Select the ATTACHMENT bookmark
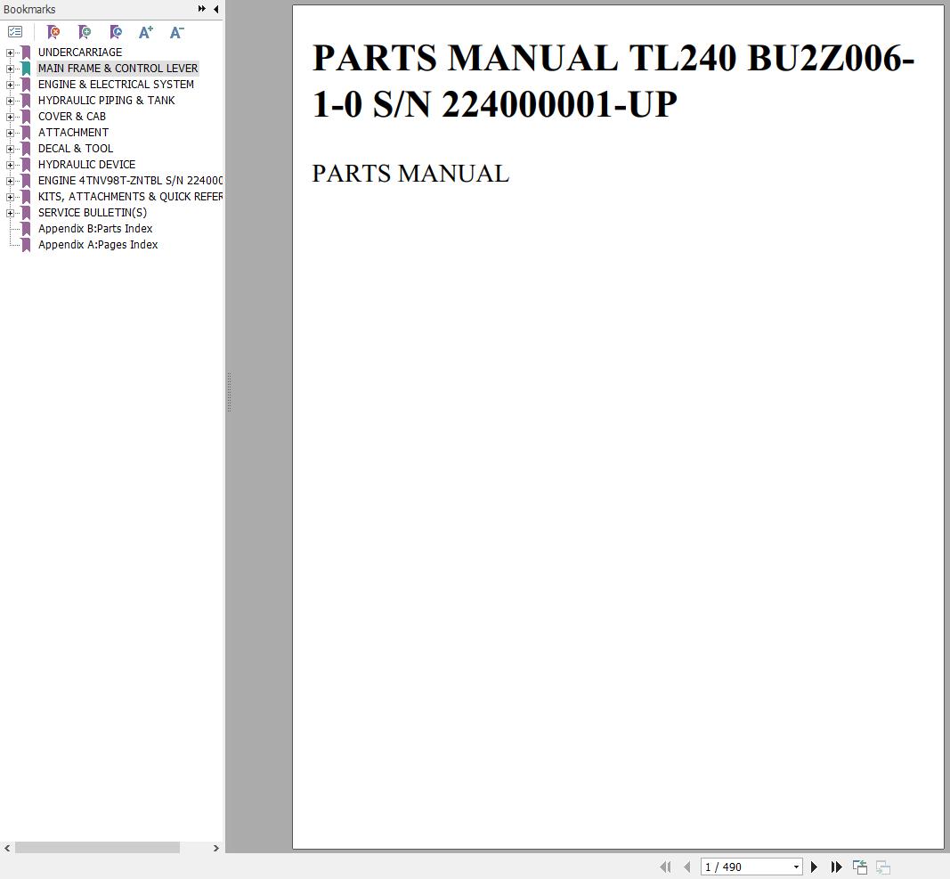This screenshot has width=950, height=879. 73,132
